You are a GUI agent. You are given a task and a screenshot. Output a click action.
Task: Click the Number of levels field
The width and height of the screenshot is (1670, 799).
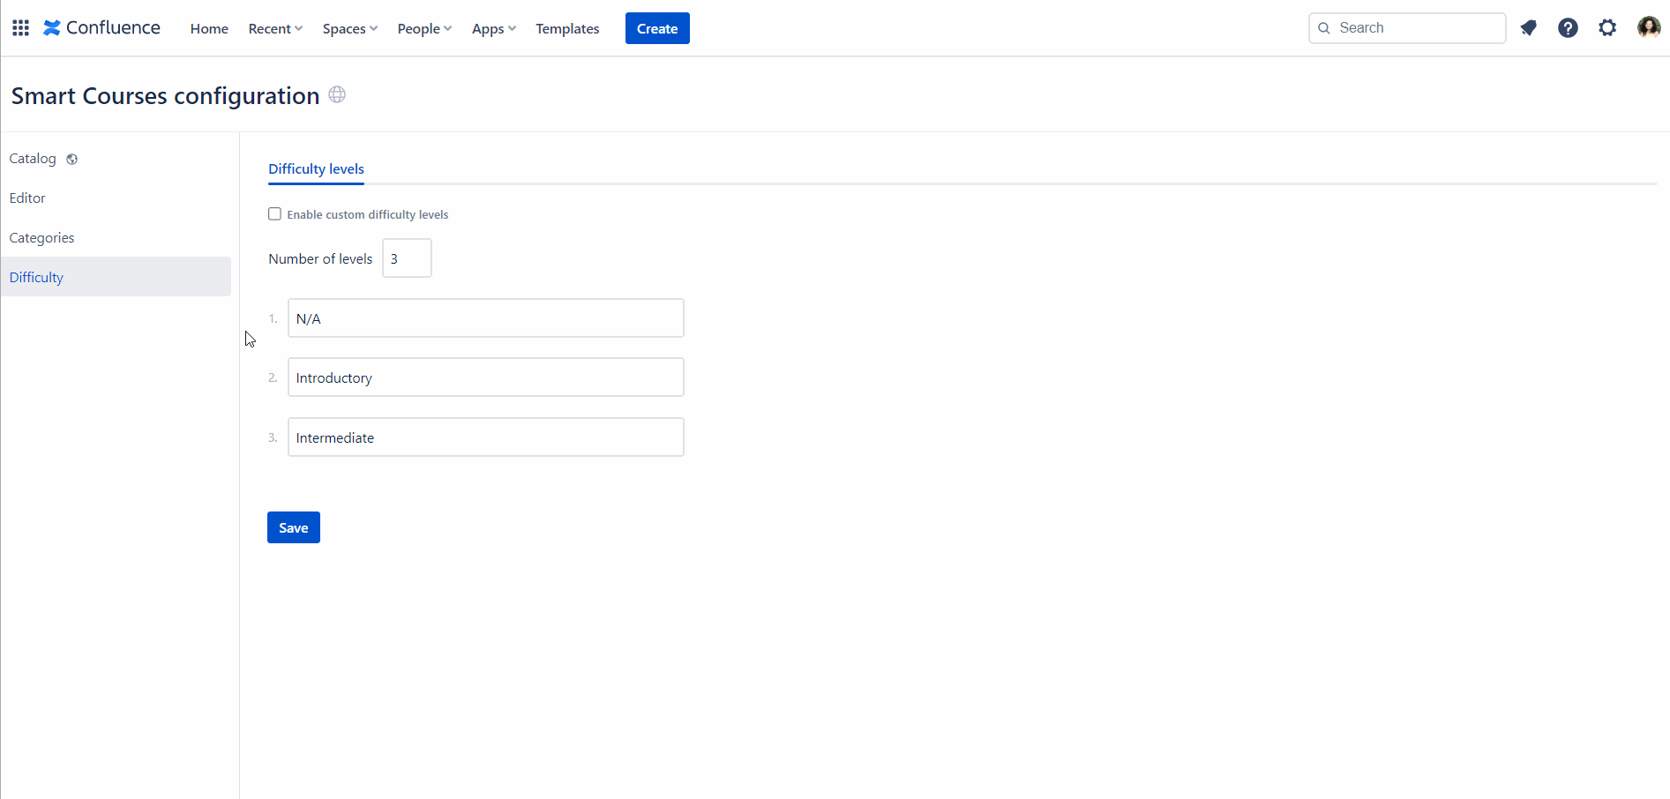[407, 258]
